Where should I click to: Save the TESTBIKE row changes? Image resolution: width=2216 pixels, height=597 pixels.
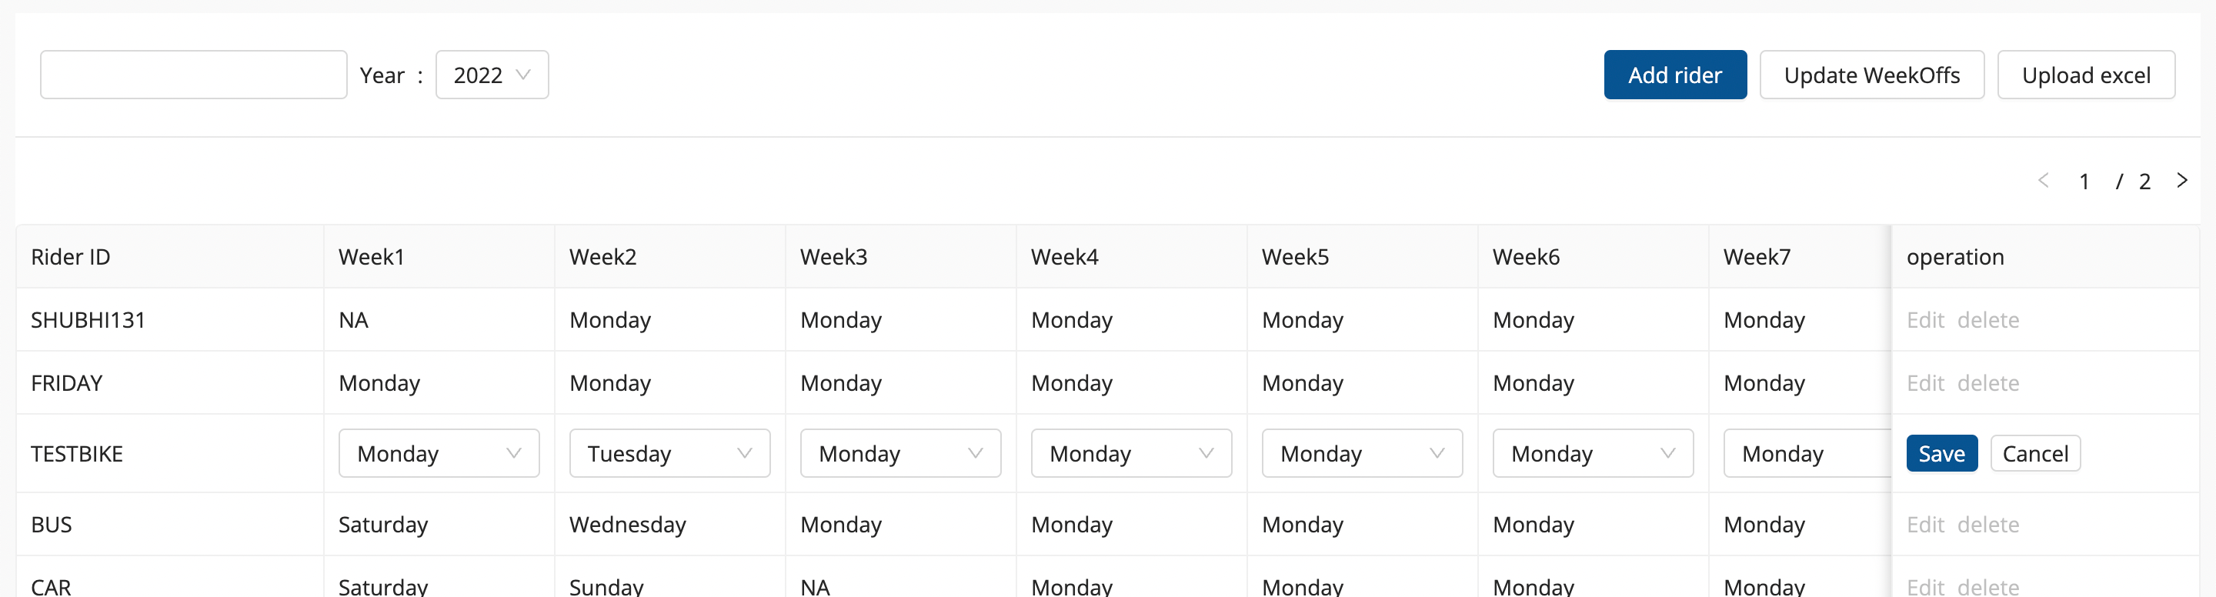point(1941,453)
